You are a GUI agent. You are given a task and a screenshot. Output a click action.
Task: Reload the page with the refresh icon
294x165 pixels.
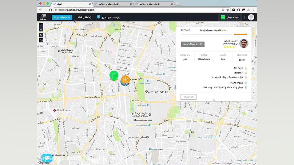tap(50, 10)
